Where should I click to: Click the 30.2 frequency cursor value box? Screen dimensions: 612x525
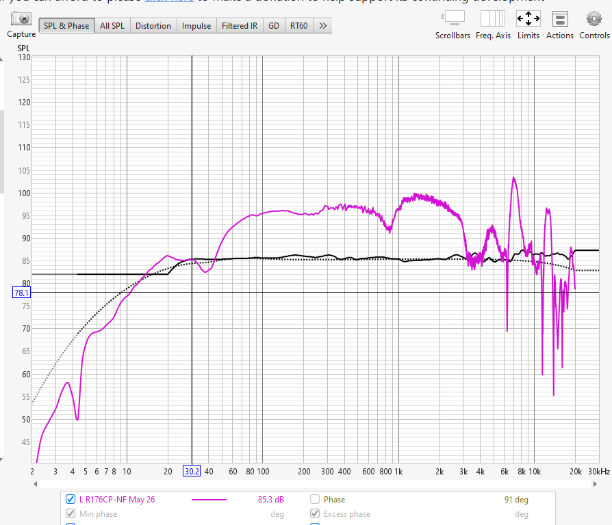pos(192,471)
